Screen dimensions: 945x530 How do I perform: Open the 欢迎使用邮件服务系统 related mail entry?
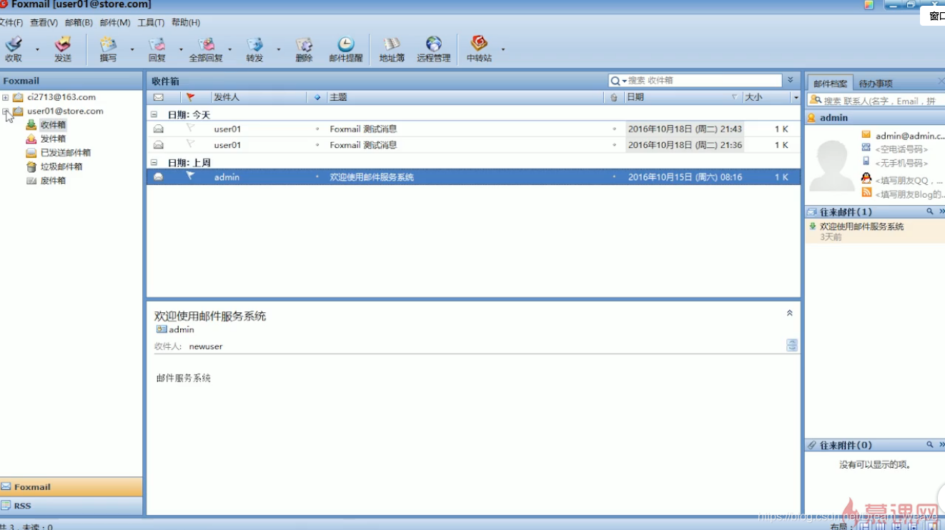pos(875,231)
